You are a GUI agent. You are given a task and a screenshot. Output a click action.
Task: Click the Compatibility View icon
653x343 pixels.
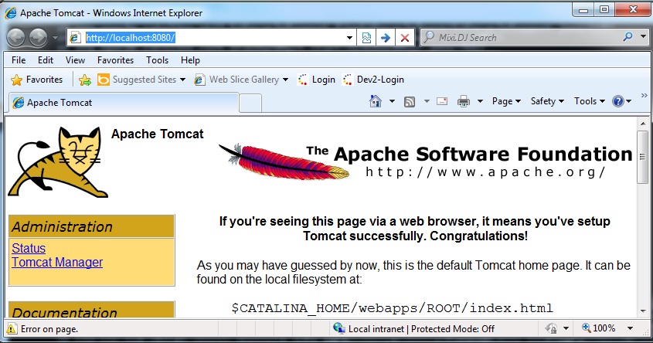[x=366, y=38]
